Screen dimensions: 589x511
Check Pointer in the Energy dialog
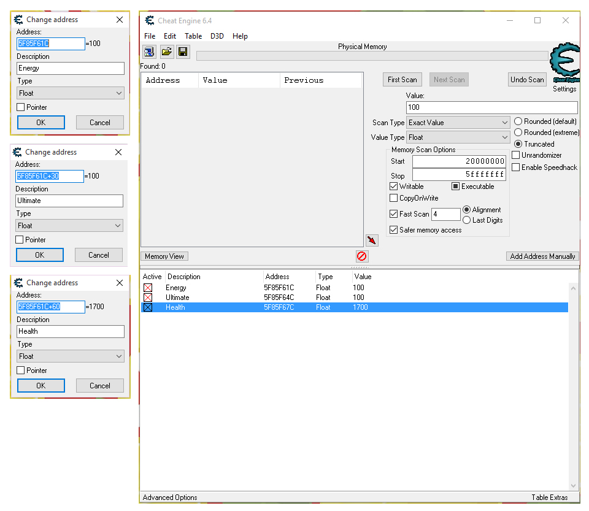pos(21,107)
